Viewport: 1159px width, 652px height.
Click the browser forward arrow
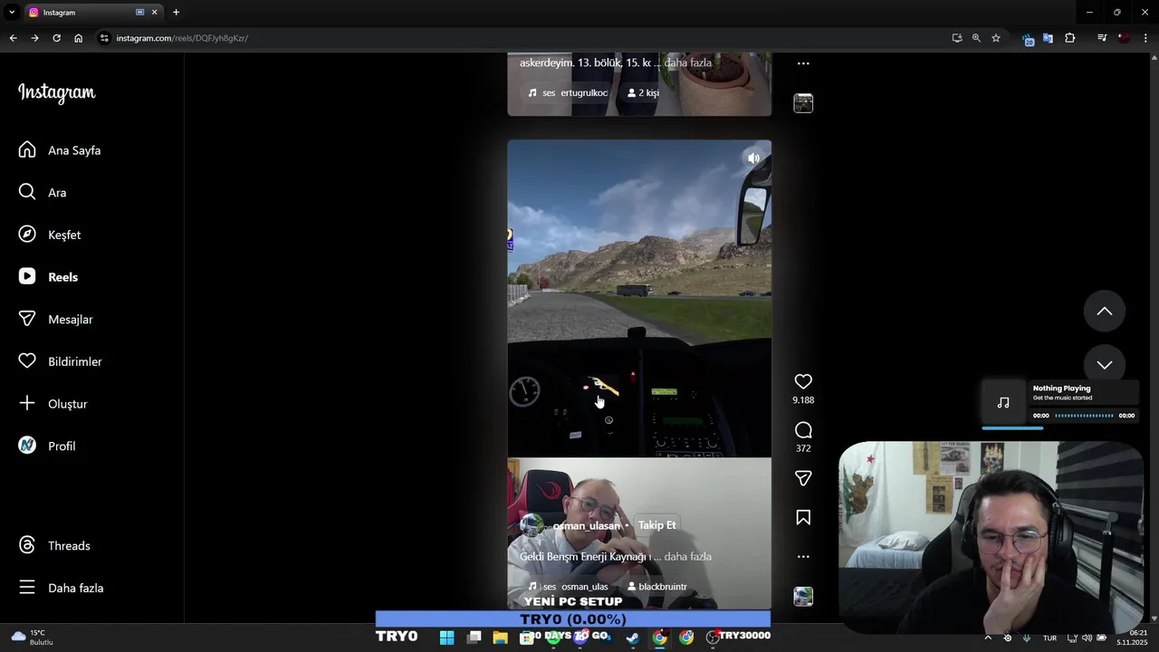coord(34,38)
